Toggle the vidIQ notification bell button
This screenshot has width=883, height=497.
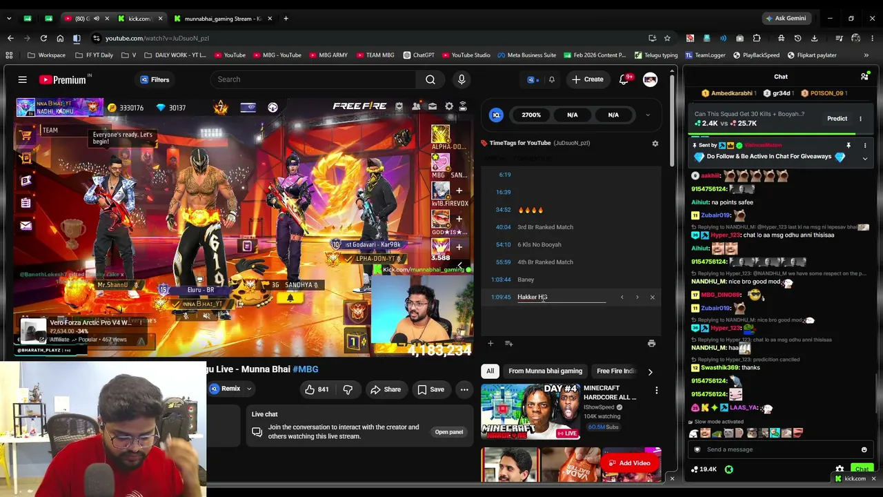(x=551, y=79)
